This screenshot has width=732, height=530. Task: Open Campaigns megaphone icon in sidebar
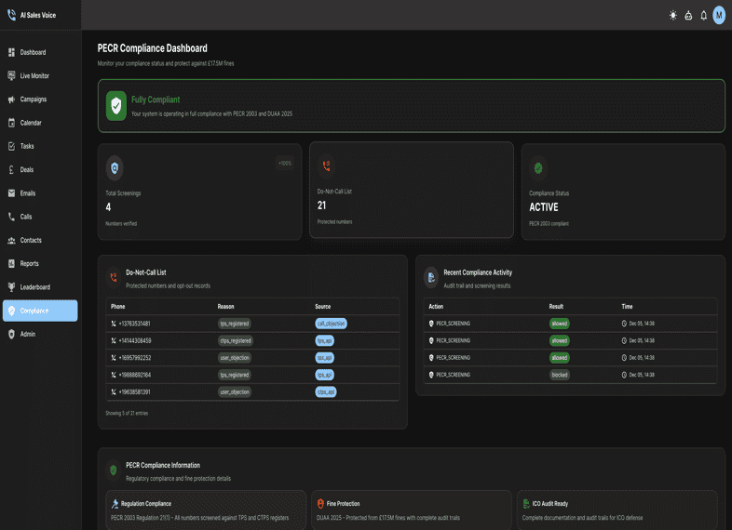(12, 99)
